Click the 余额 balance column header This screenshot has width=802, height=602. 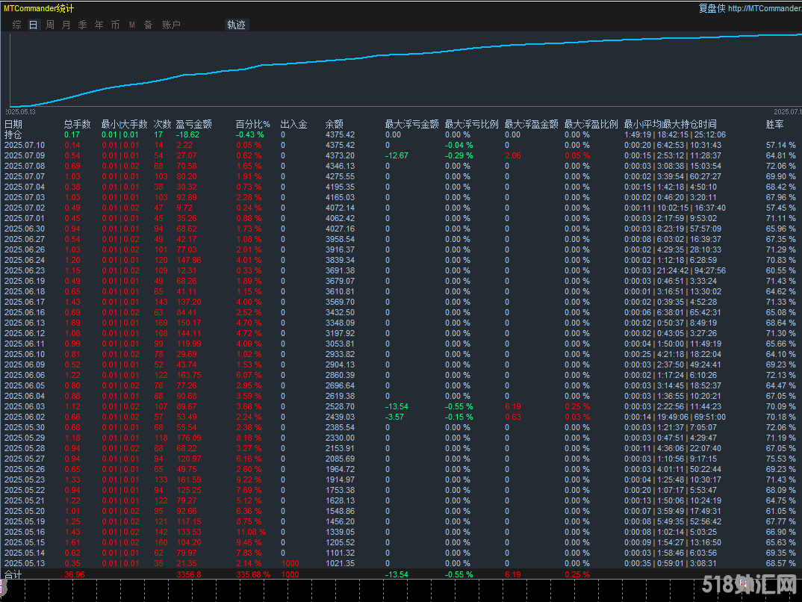(335, 124)
